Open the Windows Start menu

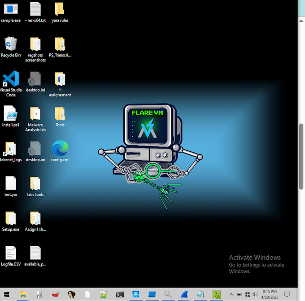(6, 295)
